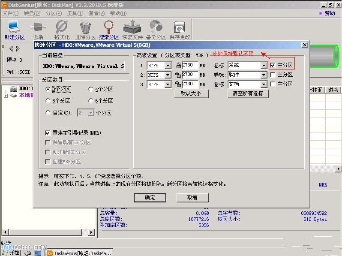Uncheck 重建主引导记录(MBR) checkbox
This screenshot has height=256, width=342.
point(48,133)
